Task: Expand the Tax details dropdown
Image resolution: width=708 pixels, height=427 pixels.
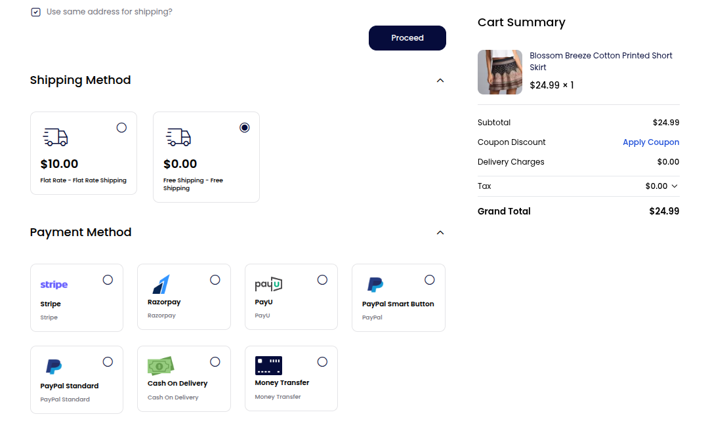Action: pos(675,186)
